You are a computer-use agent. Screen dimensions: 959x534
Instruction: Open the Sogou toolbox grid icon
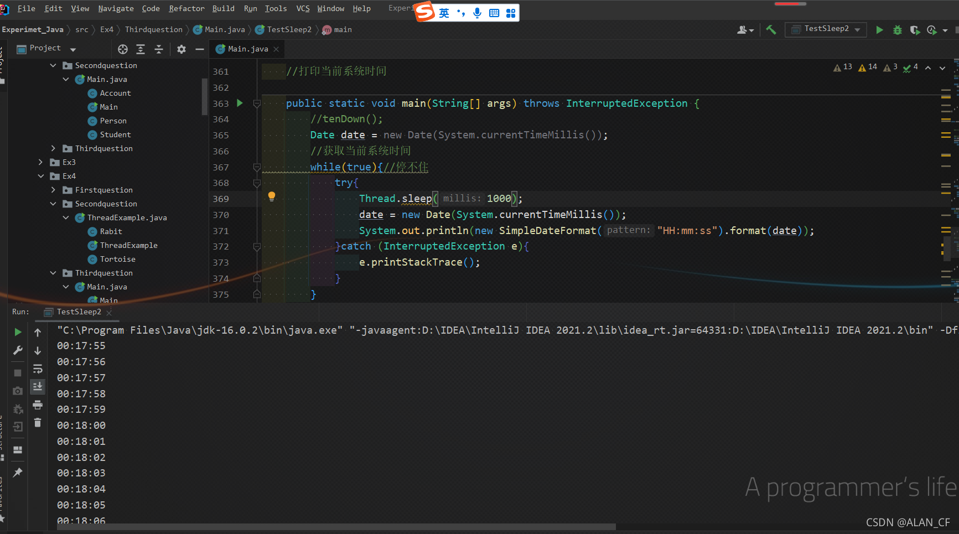coord(511,13)
